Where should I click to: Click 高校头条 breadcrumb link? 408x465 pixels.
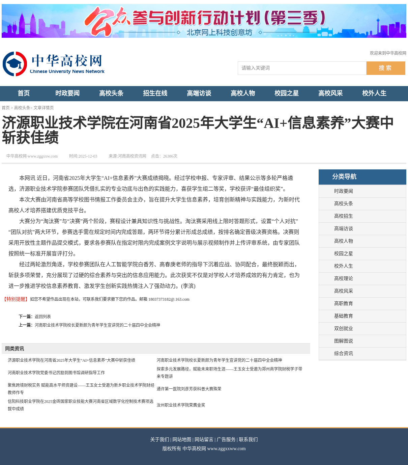click(x=22, y=108)
